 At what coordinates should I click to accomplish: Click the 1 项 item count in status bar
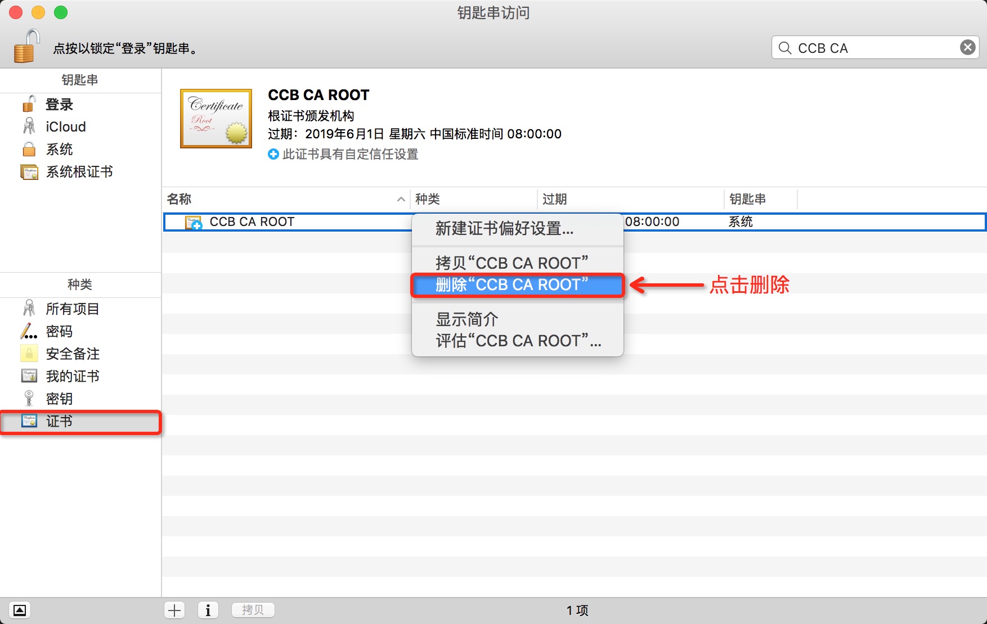(x=577, y=611)
